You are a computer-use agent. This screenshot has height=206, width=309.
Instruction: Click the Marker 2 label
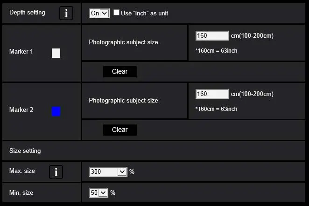(x=21, y=110)
